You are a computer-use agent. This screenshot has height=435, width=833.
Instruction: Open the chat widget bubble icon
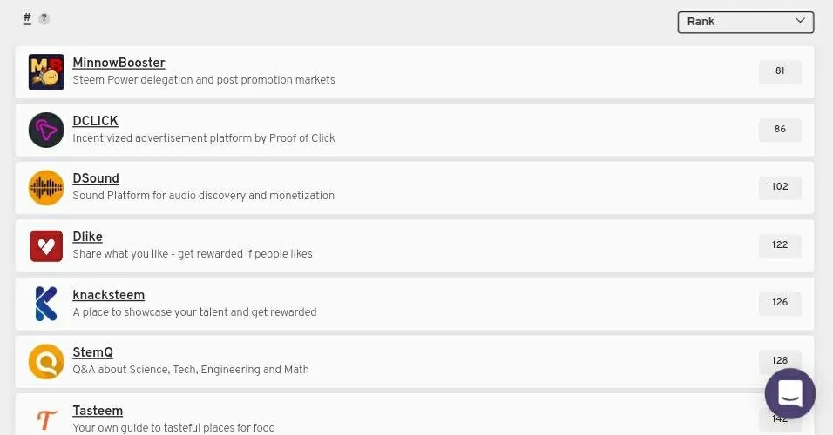click(x=790, y=393)
